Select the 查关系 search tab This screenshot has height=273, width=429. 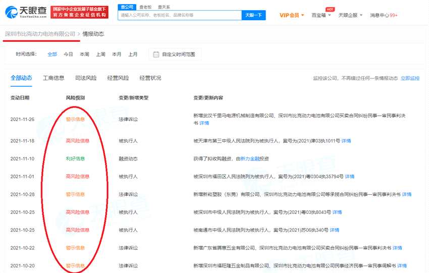point(164,7)
